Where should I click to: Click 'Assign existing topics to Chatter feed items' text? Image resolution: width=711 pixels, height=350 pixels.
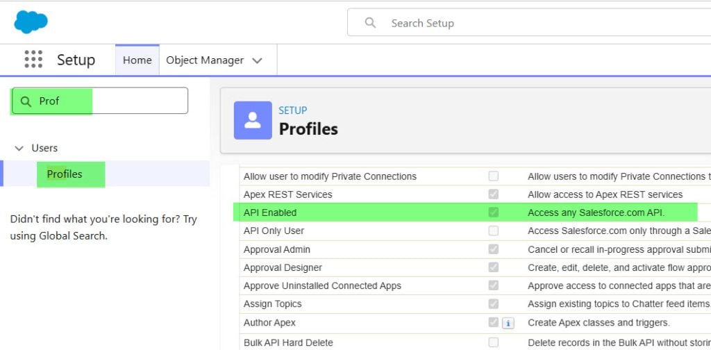pos(619,303)
